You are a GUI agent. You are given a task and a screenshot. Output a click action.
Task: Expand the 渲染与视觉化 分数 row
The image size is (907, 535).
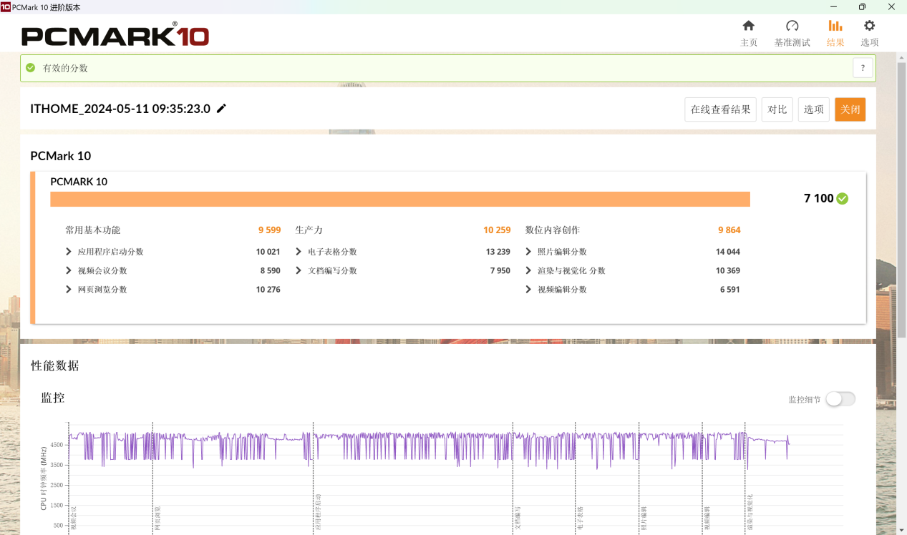528,270
